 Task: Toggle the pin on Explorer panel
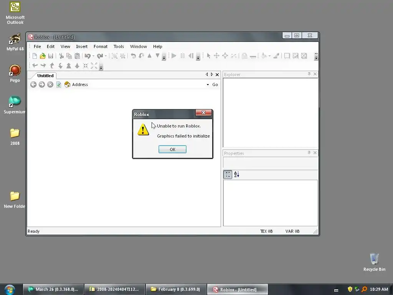click(309, 74)
